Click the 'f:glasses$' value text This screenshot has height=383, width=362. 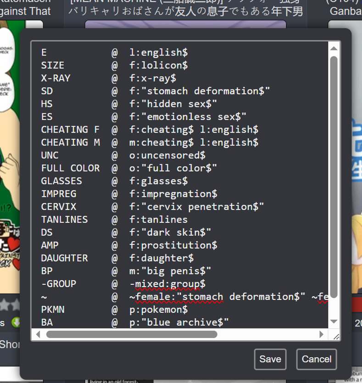(x=159, y=181)
